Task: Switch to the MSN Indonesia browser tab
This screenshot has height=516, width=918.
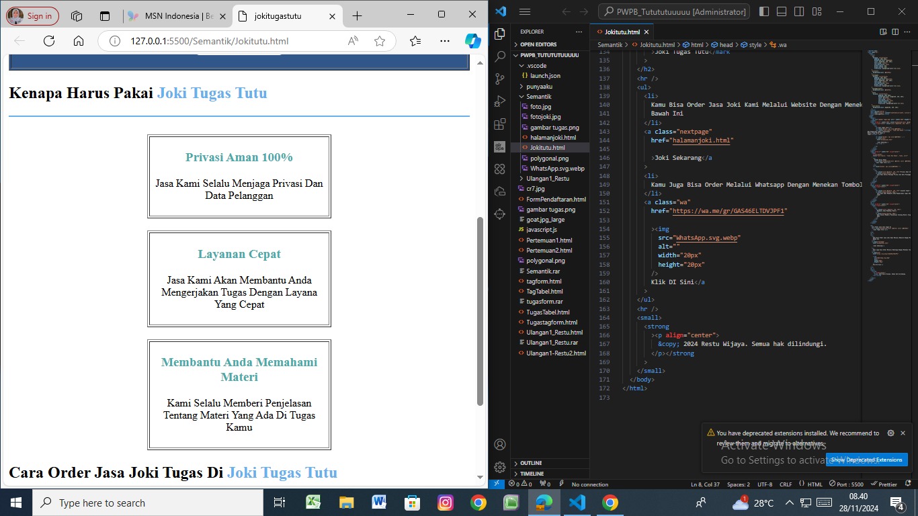Action: point(171,15)
